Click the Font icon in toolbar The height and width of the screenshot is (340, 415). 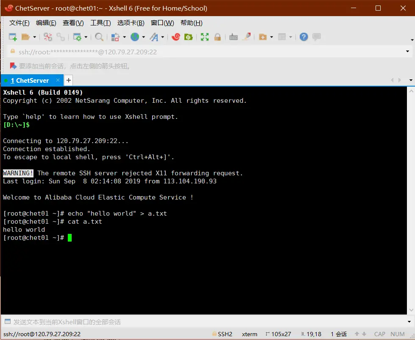tap(154, 37)
